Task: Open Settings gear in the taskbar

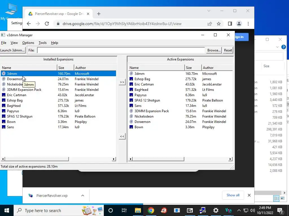Action: tap(216, 210)
